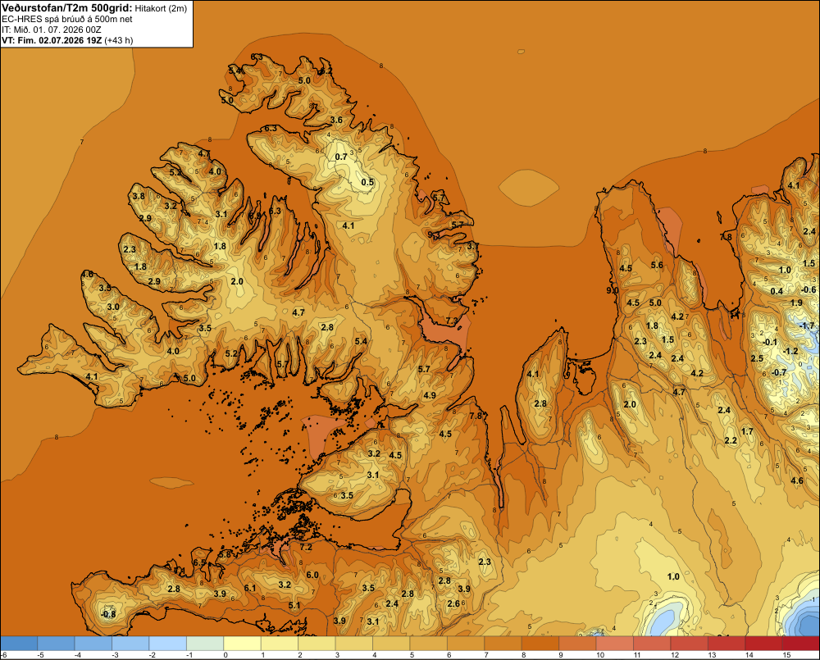Click the 6.3 value at the northern tip
Screen dimensions: 820x660
(257, 57)
